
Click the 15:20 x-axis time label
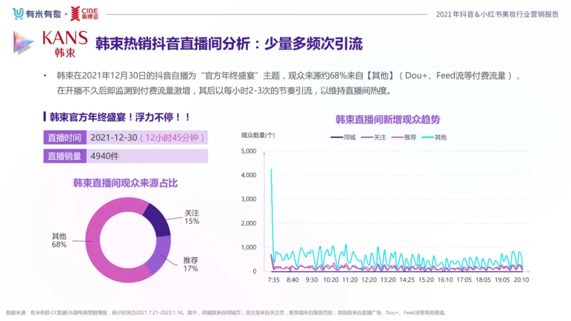426,280
